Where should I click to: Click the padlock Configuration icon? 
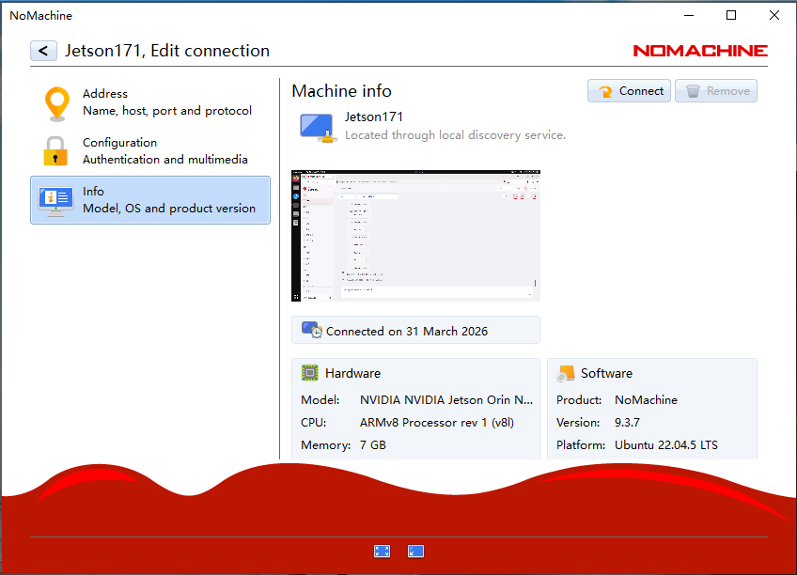55,151
